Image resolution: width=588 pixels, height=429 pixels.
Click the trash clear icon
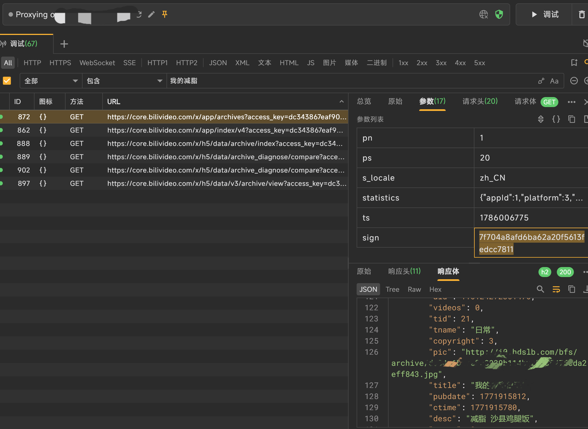[582, 14]
